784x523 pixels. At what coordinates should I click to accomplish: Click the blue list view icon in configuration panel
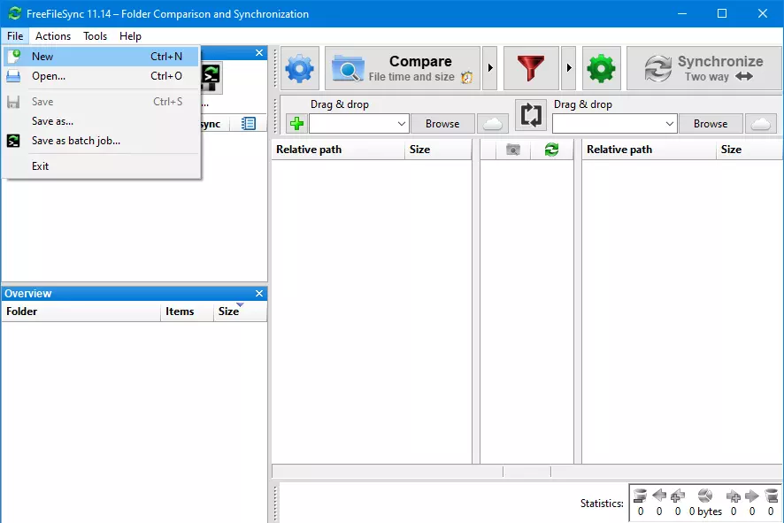(249, 124)
